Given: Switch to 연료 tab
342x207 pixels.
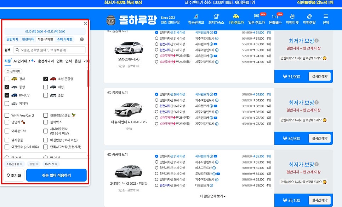Looking at the screenshot, I should pyautogui.click(x=59, y=61).
